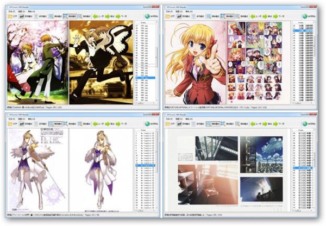
Task: Click highlighted fit-zoom icon in top-right window
Action: [223, 16]
